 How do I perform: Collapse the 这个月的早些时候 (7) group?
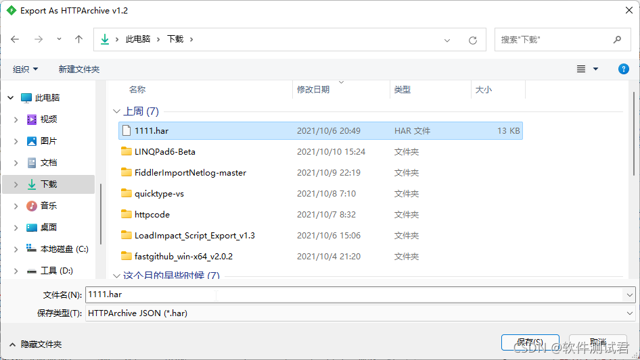coord(116,276)
